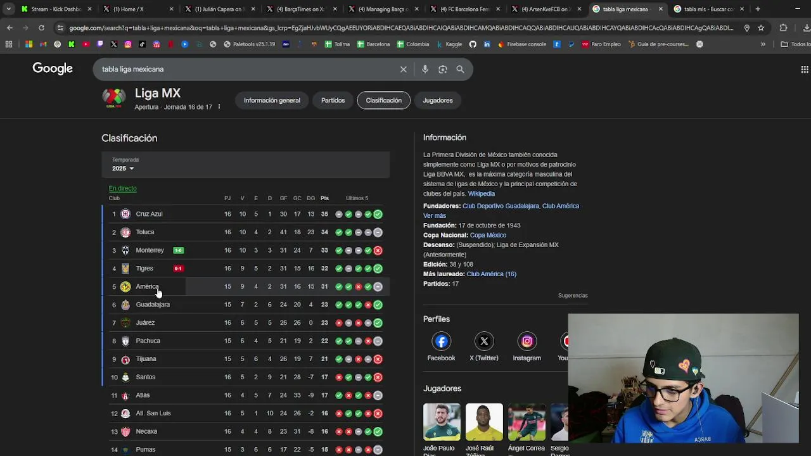The image size is (811, 456).
Task: Click the search input field
Action: pos(247,69)
